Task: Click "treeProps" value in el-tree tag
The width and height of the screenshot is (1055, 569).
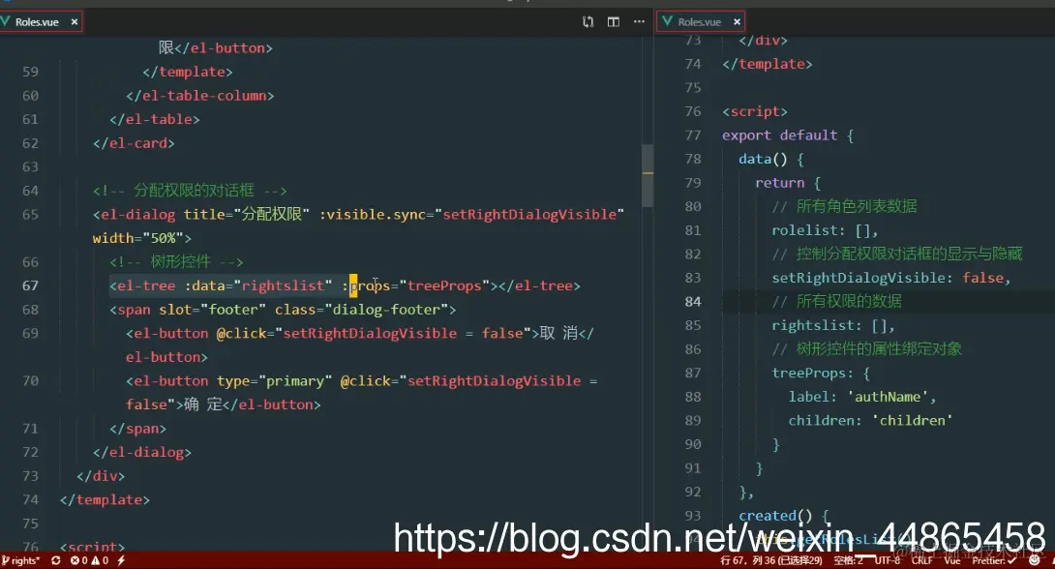Action: [x=444, y=285]
